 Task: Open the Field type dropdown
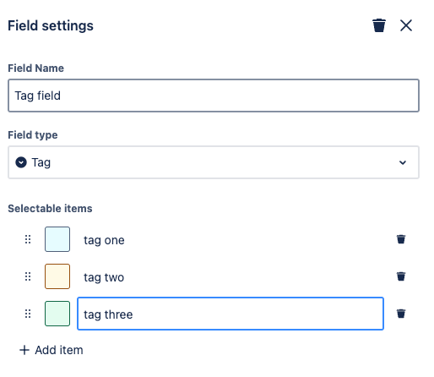pyautogui.click(x=214, y=162)
